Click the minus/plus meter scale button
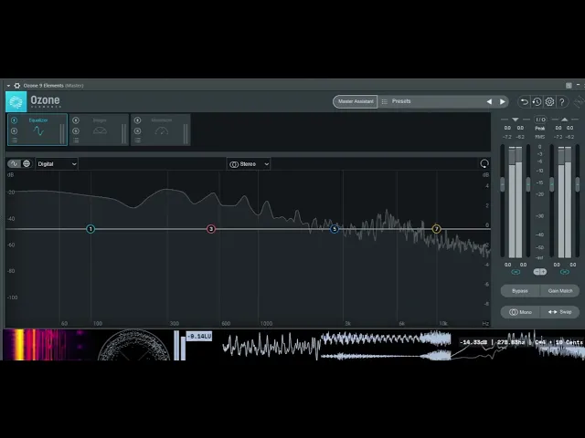 pyautogui.click(x=540, y=272)
